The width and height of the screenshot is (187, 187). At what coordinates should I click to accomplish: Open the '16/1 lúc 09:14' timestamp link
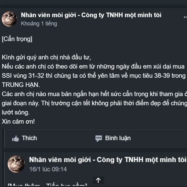[x=48, y=169]
